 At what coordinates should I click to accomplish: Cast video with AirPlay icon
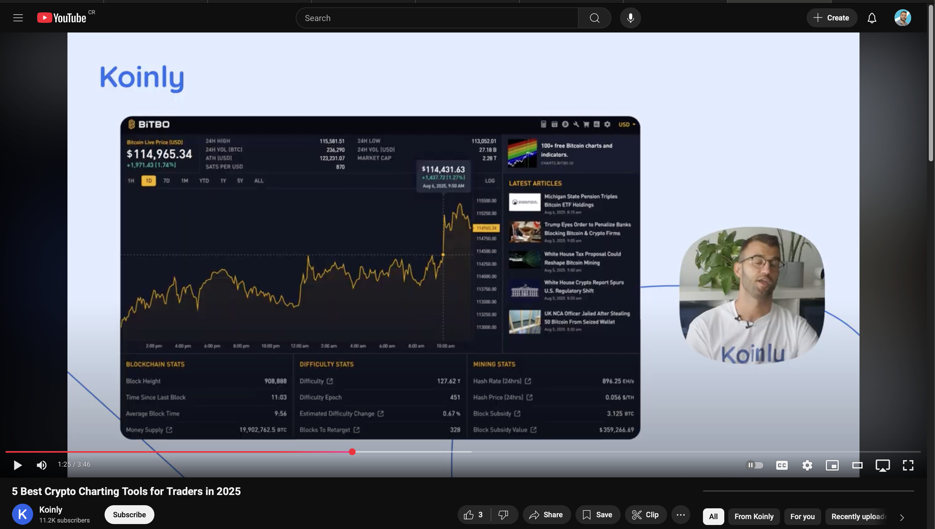tap(883, 465)
